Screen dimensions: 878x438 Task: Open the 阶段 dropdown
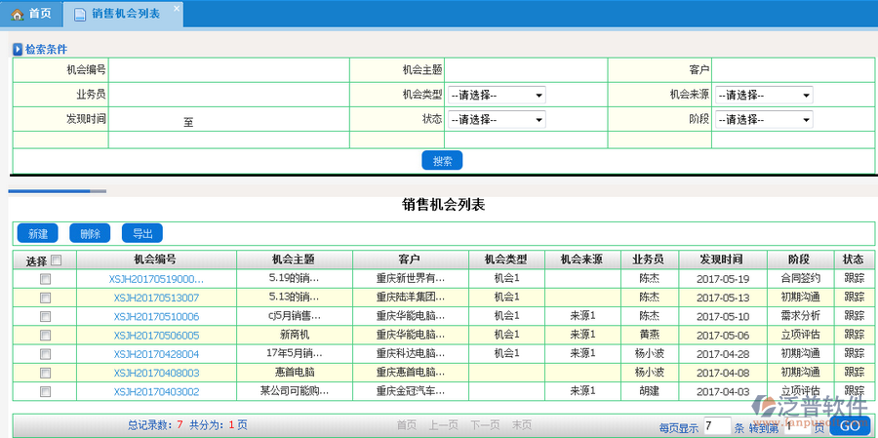coord(764,120)
